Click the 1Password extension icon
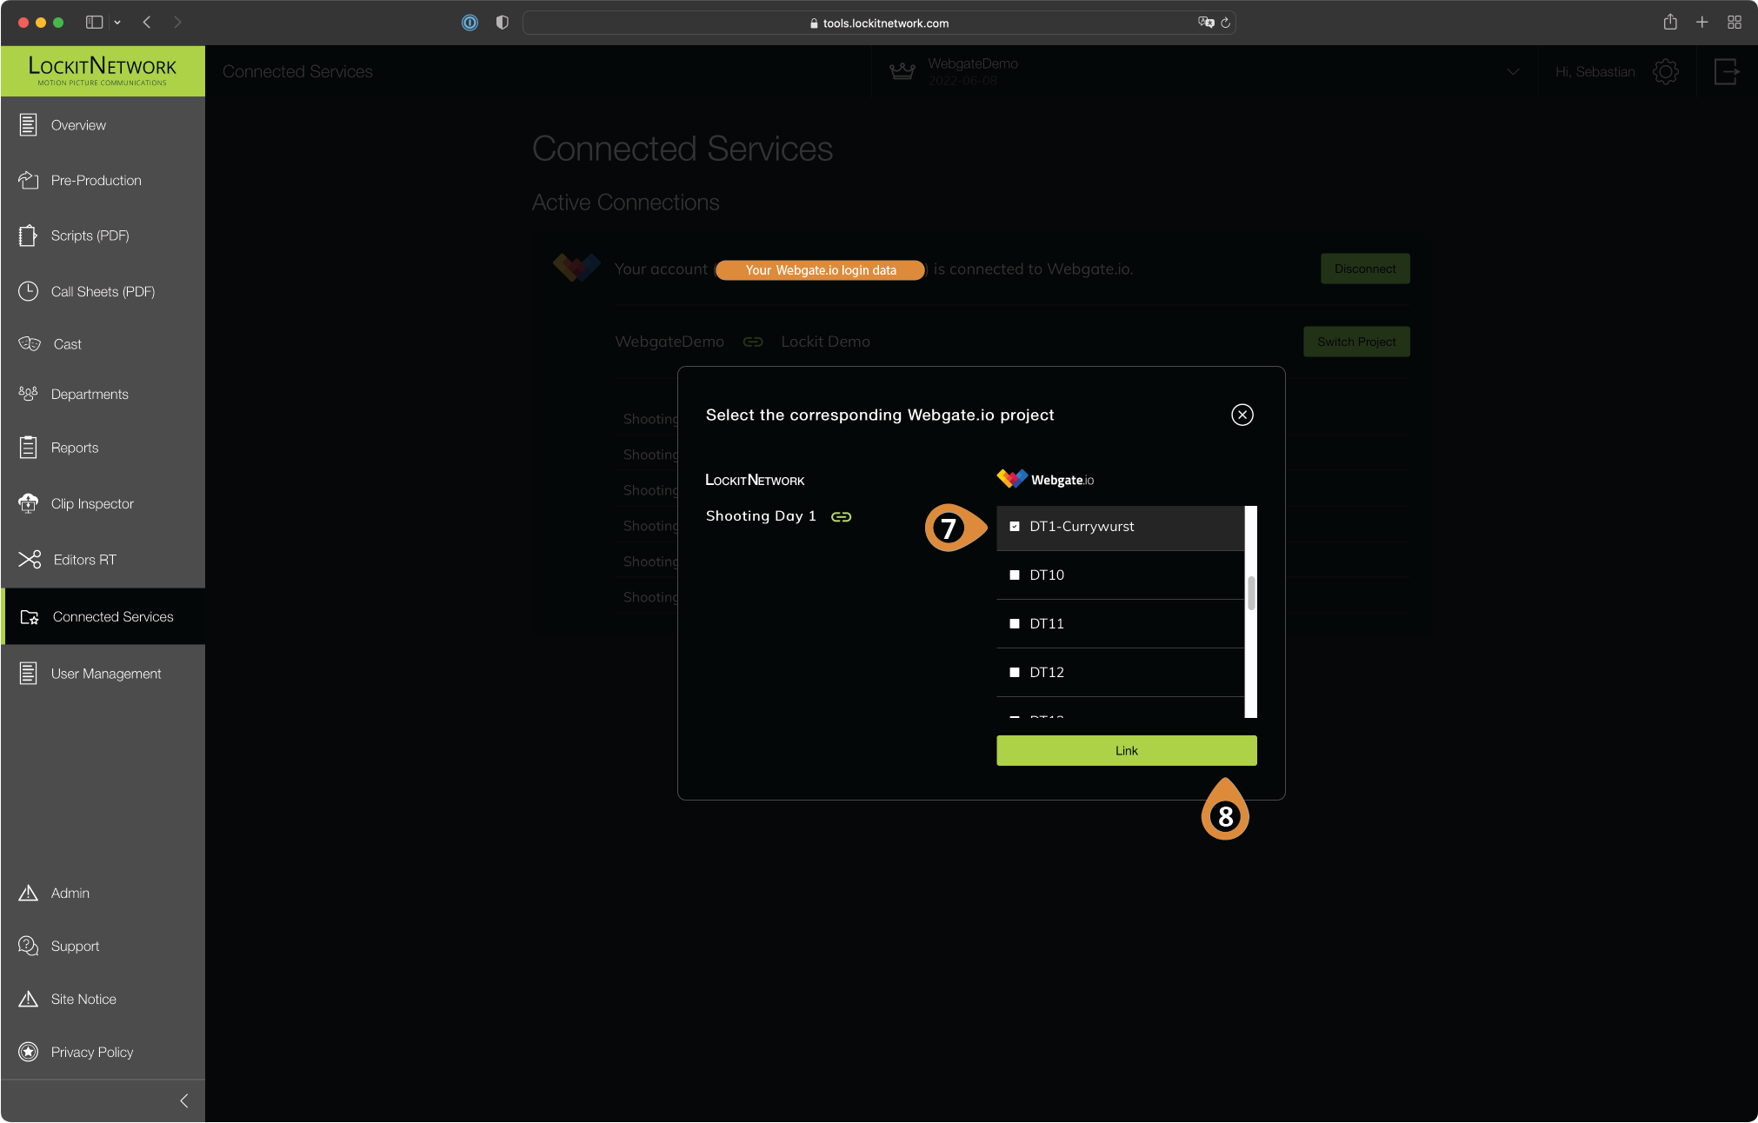 (x=469, y=23)
